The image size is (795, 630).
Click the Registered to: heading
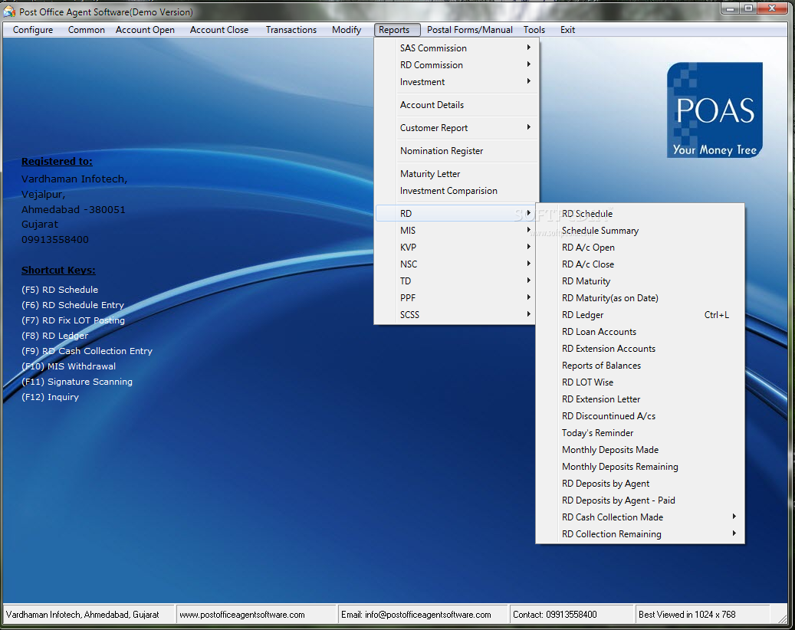[57, 161]
